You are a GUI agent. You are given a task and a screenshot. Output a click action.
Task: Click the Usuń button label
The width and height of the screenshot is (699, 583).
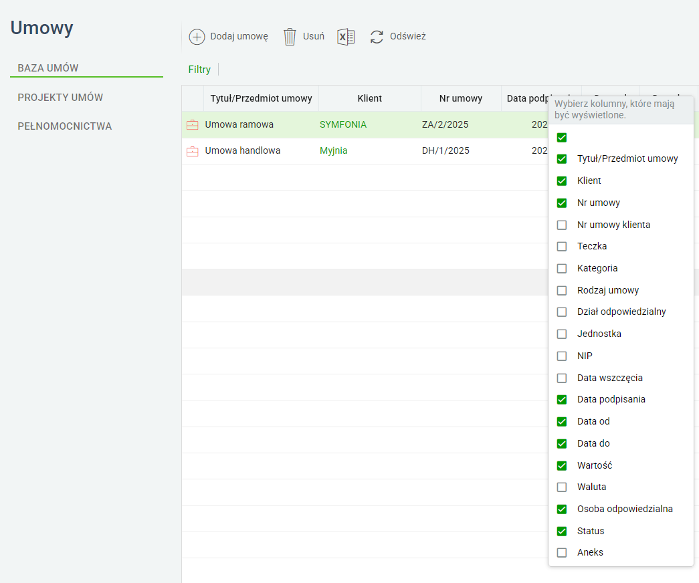[314, 37]
